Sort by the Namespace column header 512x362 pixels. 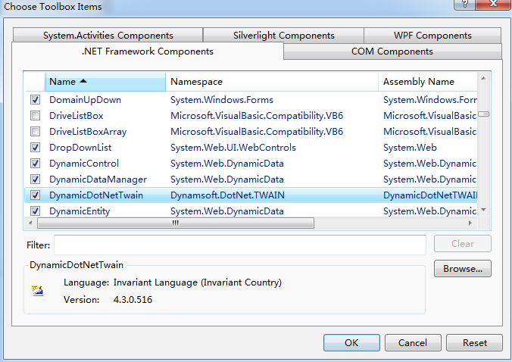coord(271,82)
